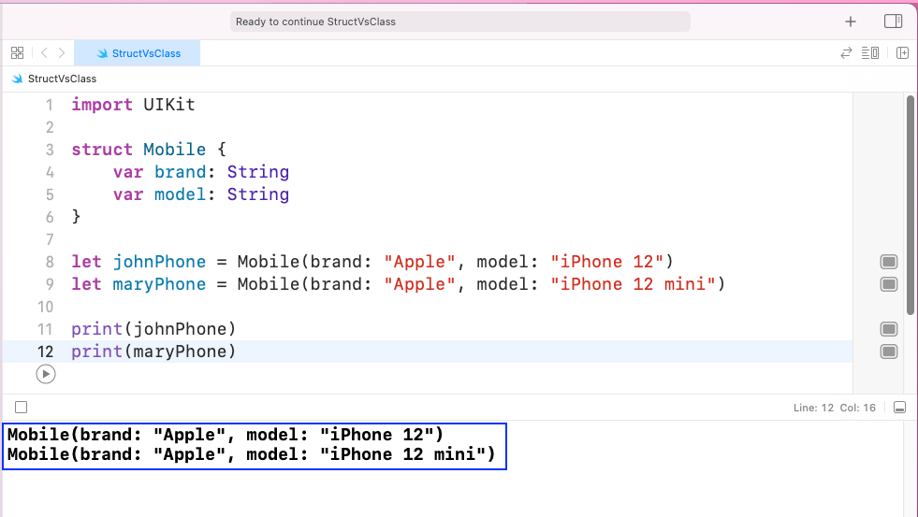Click the 'Ready to continue StructVsClass' status bar

coord(459,22)
